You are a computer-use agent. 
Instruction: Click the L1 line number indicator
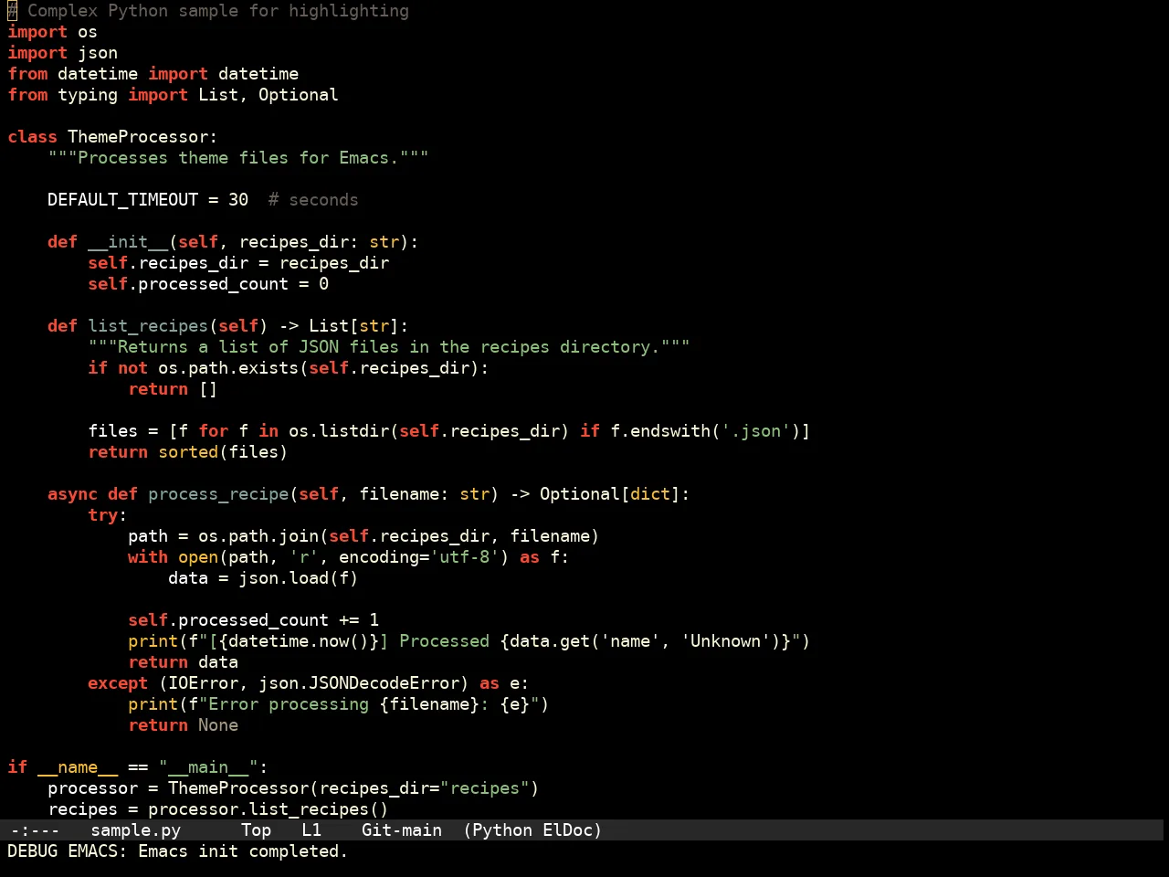(311, 830)
